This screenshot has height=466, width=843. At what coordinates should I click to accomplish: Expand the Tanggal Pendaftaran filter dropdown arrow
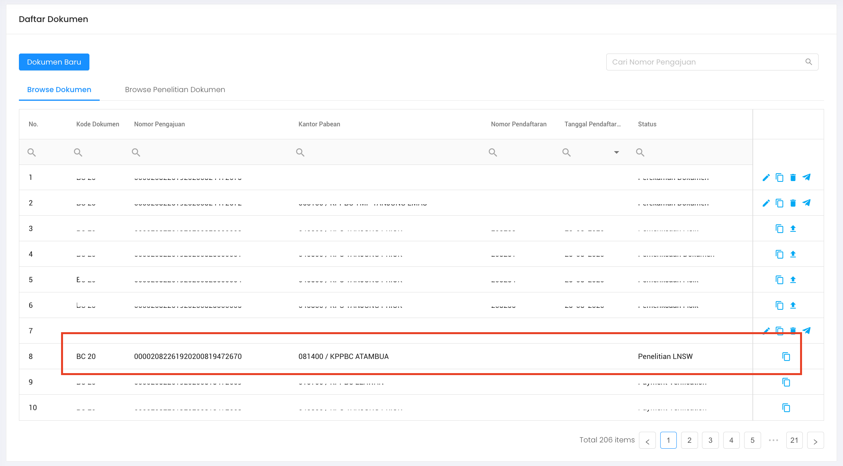pyautogui.click(x=616, y=152)
